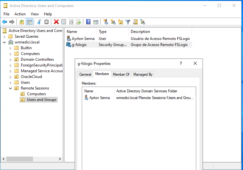Select 'Grupo de Acesso Remoto FSLogix' description

tap(159, 45)
